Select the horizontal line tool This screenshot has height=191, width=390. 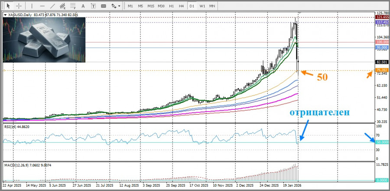[x=42, y=6]
